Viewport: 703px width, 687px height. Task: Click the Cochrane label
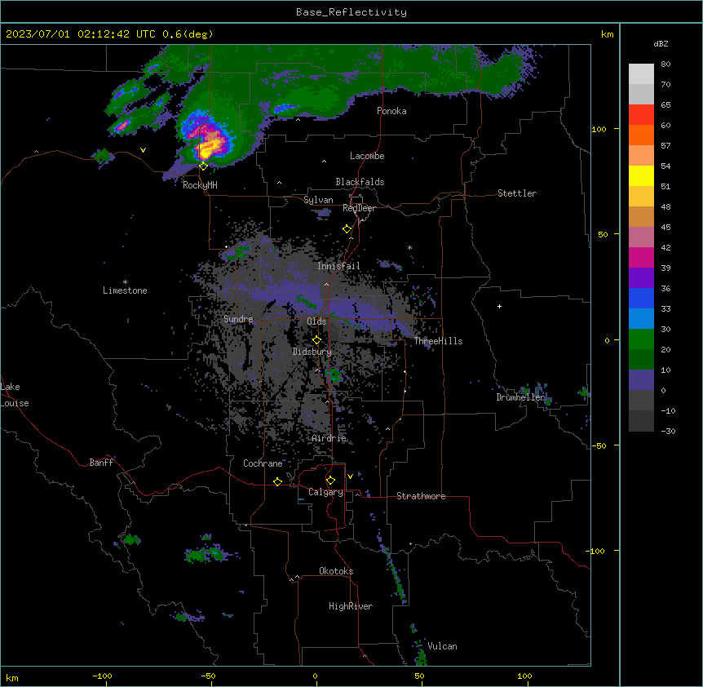263,463
